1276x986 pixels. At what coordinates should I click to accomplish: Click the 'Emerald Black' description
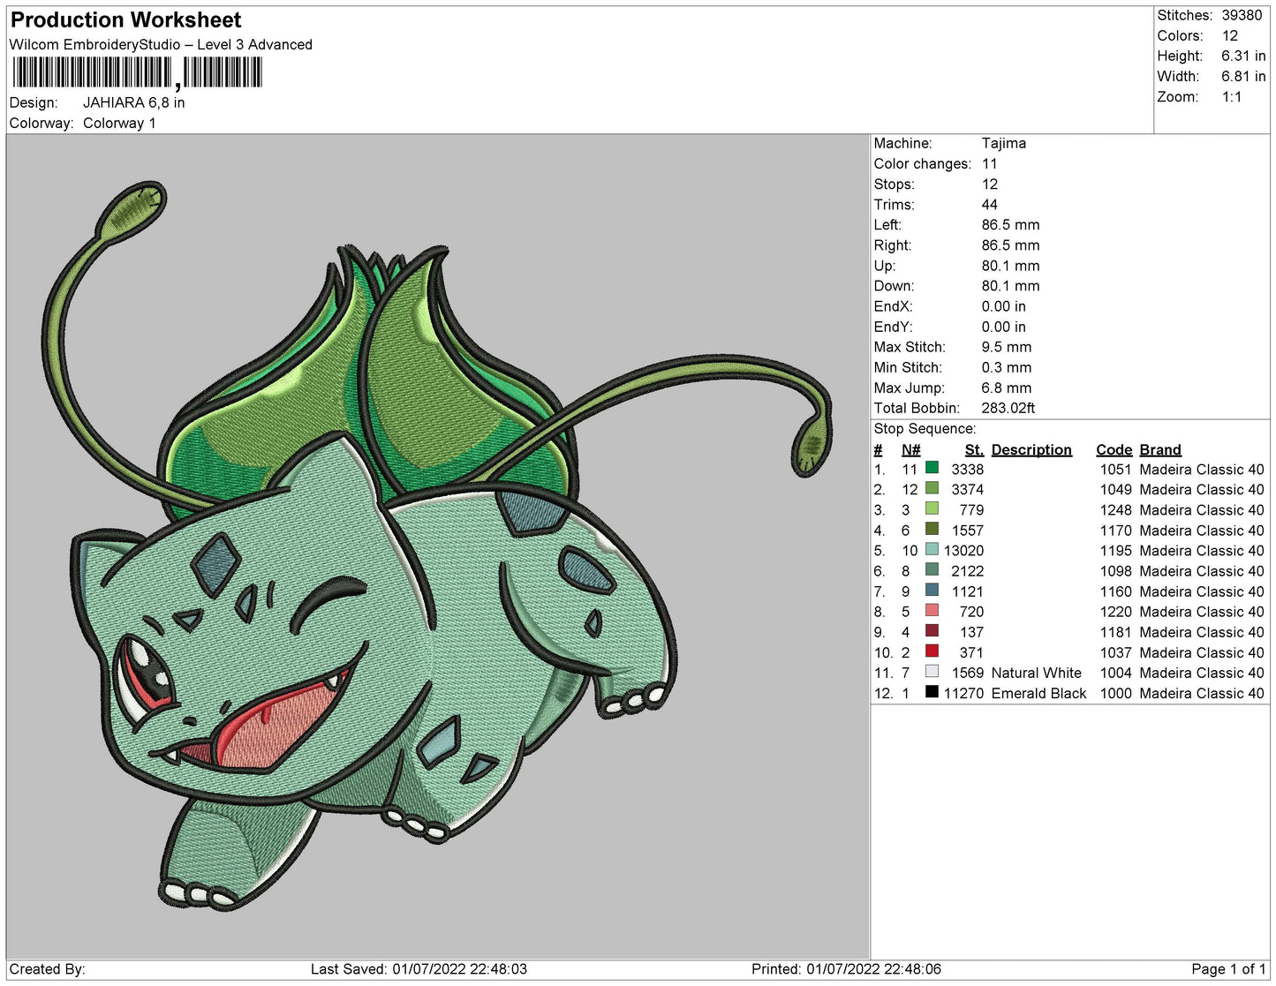click(x=1038, y=693)
